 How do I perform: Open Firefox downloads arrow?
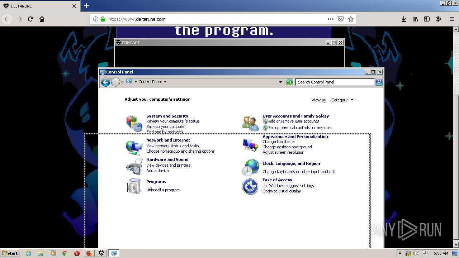pyautogui.click(x=404, y=19)
